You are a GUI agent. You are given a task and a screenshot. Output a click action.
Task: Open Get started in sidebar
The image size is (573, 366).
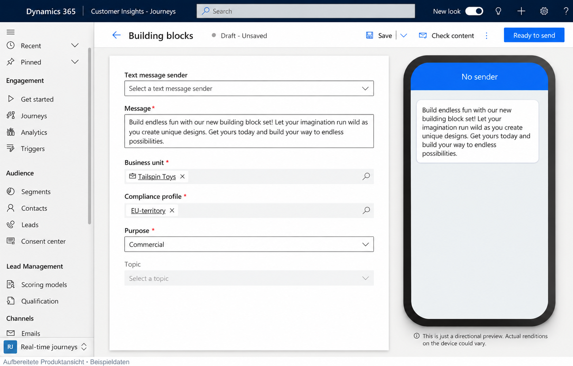pyautogui.click(x=37, y=99)
